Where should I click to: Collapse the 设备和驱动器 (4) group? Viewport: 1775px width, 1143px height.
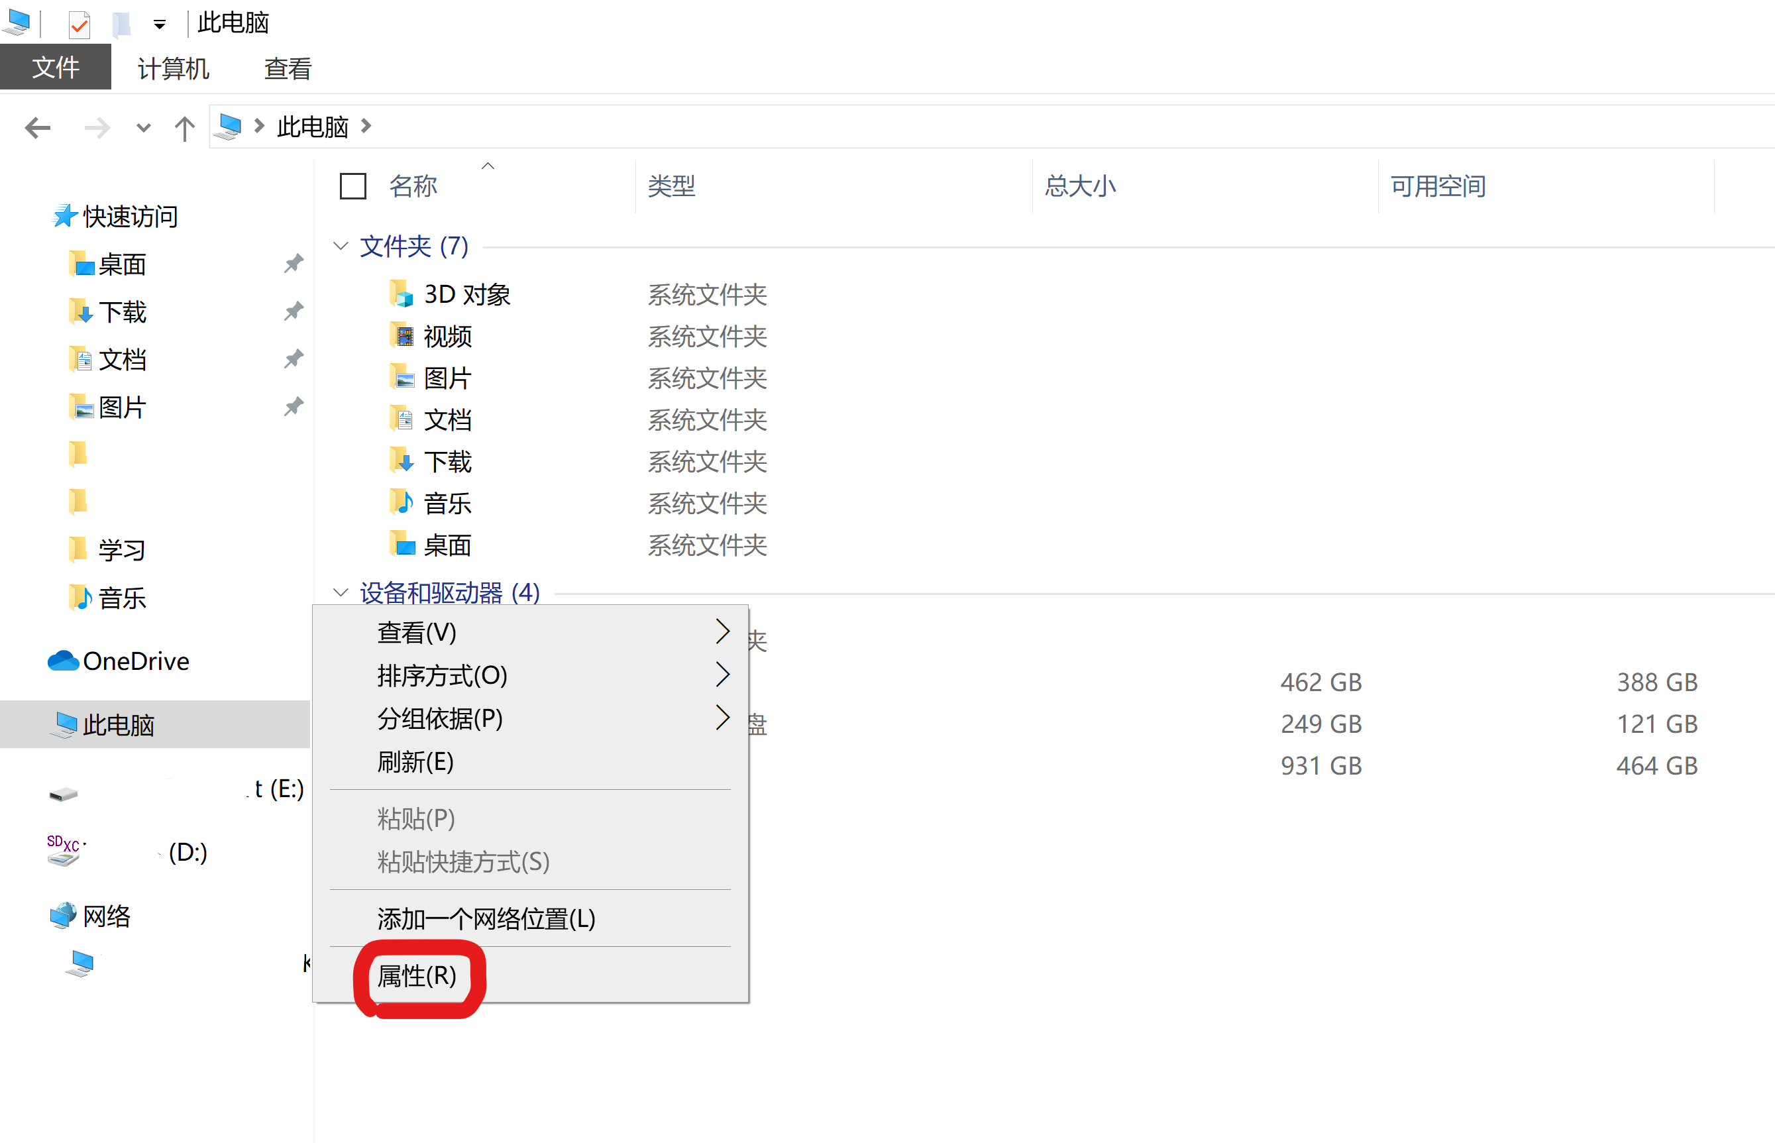coord(341,592)
